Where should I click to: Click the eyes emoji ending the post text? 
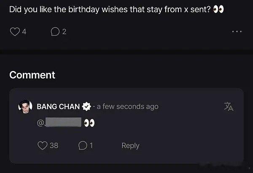(x=218, y=9)
